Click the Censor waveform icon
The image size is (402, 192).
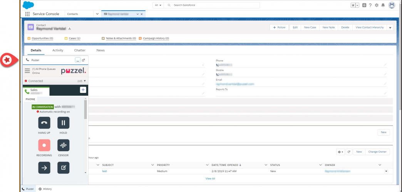63,145
